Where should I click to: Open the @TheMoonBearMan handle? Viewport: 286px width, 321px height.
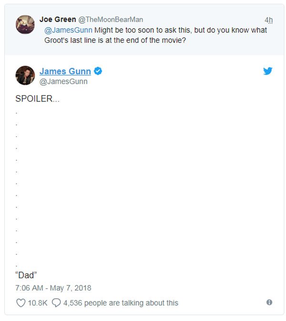pos(110,19)
